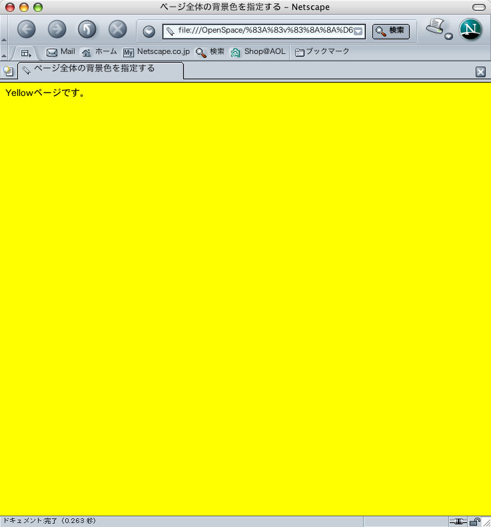491x527 pixels.
Task: Click the 検索 link in the personal toolbar
Action: (210, 52)
